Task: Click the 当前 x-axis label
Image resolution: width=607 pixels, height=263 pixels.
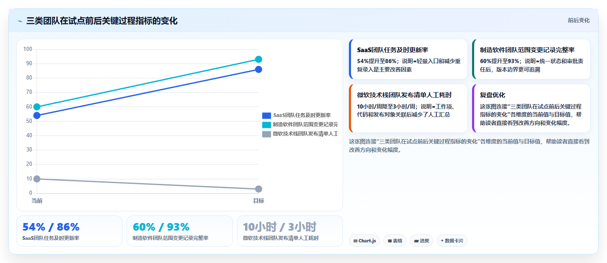Action: pyautogui.click(x=37, y=201)
